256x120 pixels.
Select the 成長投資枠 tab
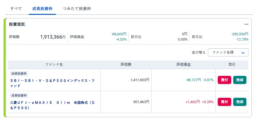point(42,9)
